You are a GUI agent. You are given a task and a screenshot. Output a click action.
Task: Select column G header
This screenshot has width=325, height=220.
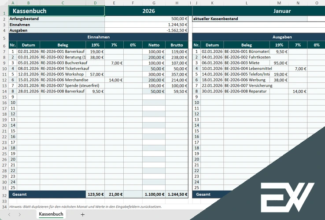154,3
